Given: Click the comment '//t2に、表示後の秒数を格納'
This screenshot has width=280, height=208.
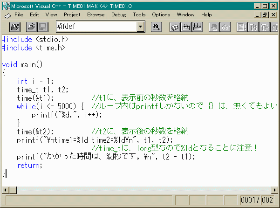Looking at the screenshot, I should coord(140,132).
